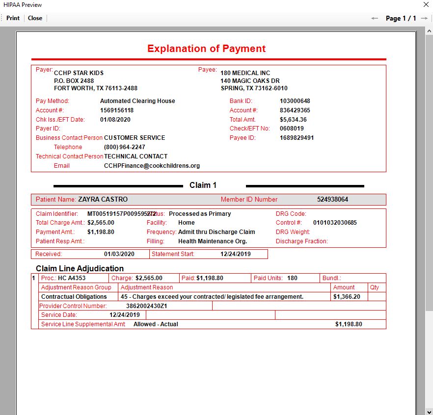
Task: Click the Print button in toolbar
Action: pyautogui.click(x=13, y=18)
